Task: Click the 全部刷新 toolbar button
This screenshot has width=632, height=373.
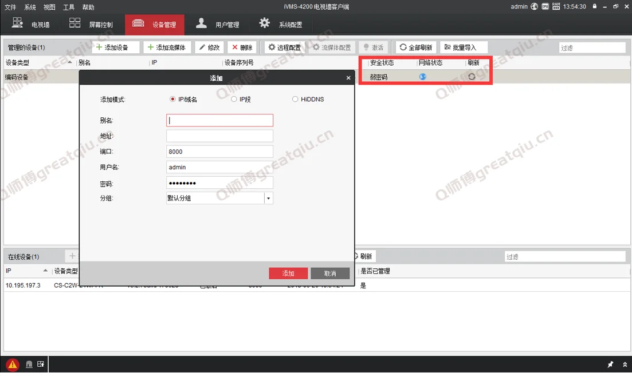Action: [416, 47]
